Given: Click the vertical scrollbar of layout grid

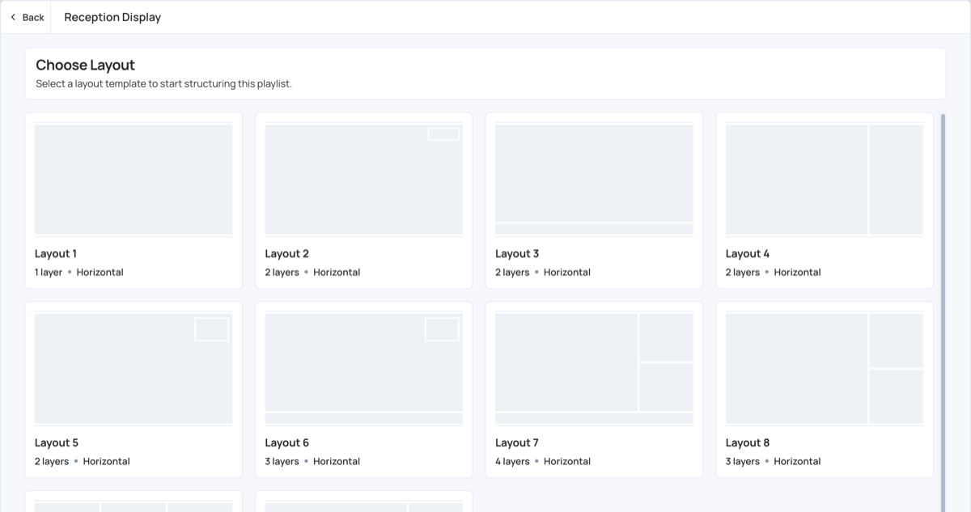Looking at the screenshot, I should pos(943,312).
